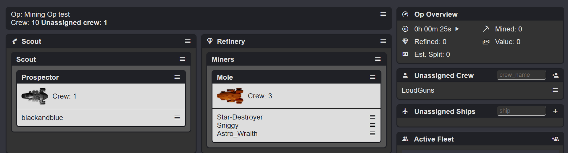Focus the ship name input field
Image resolution: width=568 pixels, height=153 pixels.
(521, 111)
